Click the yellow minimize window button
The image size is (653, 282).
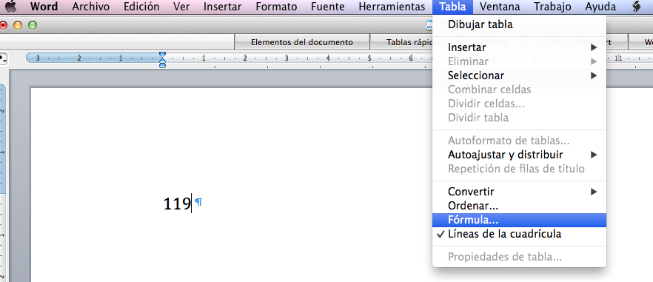(18, 26)
